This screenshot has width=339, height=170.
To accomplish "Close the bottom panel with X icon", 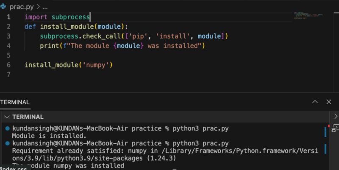I will (329, 102).
